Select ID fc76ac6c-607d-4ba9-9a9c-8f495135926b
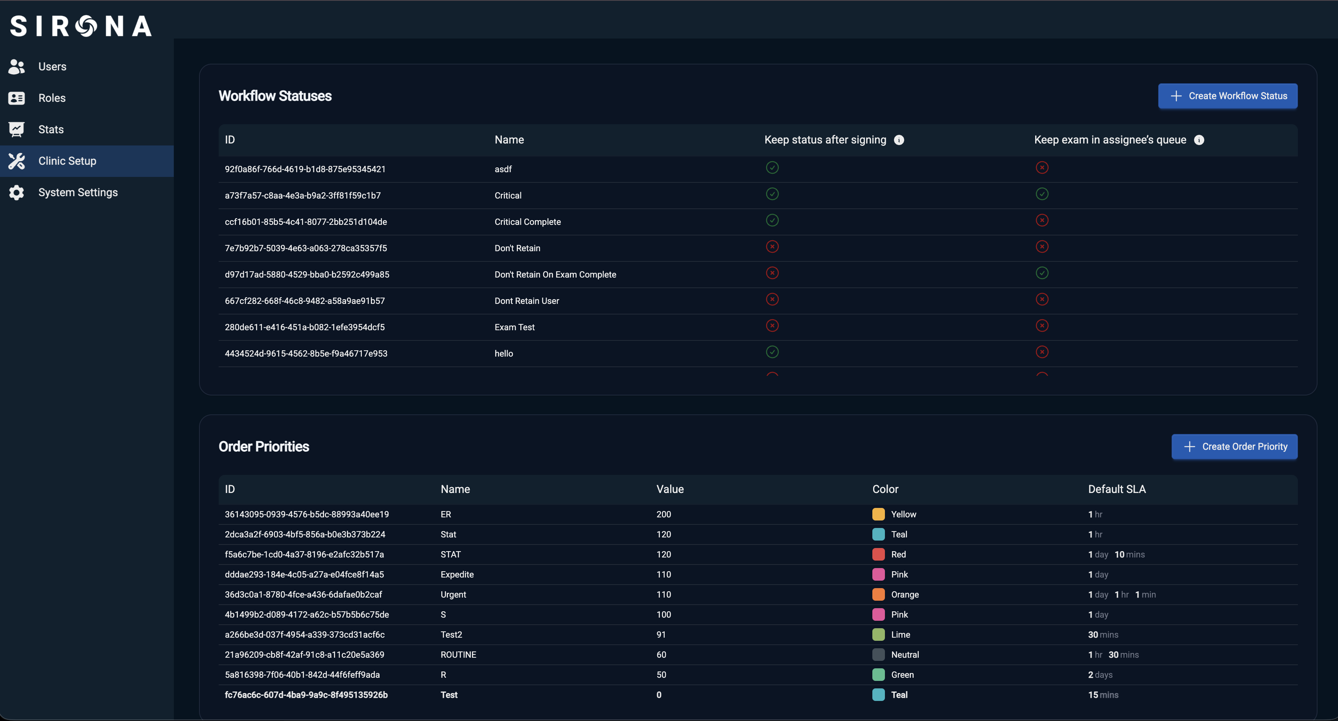The height and width of the screenshot is (721, 1338). 306,695
